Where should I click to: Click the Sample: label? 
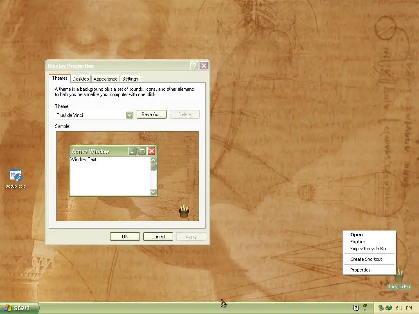pyautogui.click(x=63, y=126)
